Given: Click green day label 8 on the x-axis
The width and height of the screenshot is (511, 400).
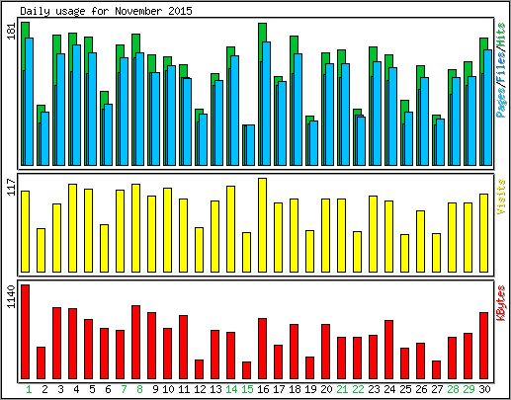Looking at the screenshot, I should 139,389.
